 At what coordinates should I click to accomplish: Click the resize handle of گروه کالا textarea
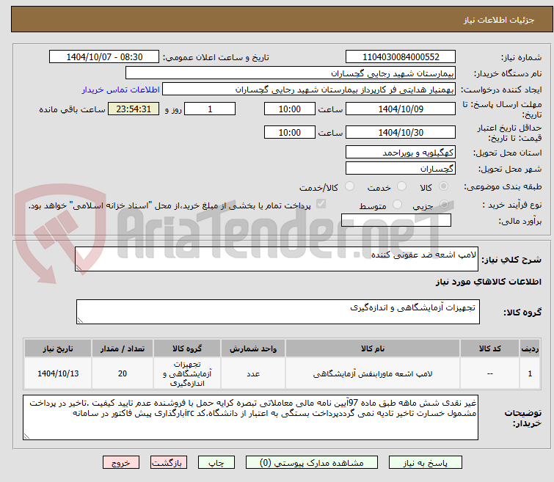pyautogui.click(x=80, y=321)
